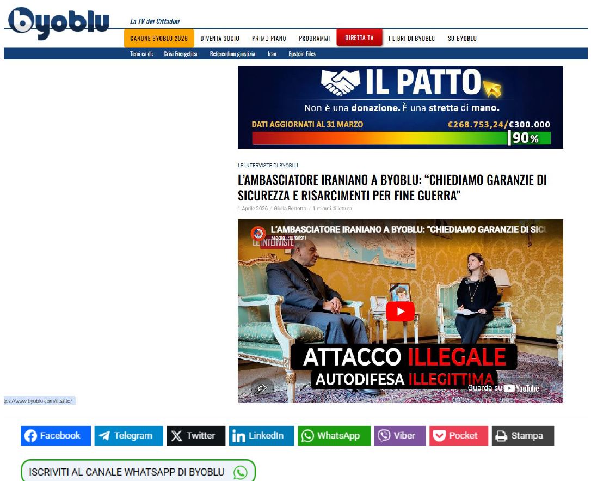This screenshot has height=481, width=591.
Task: Print the article with the Stampa button
Action: click(522, 436)
